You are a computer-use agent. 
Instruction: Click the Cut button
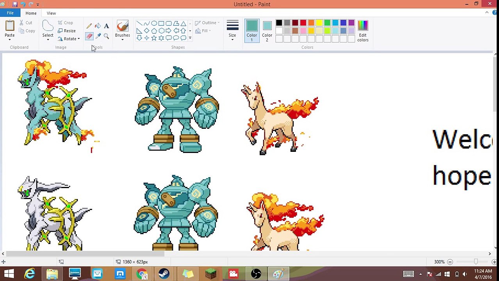click(x=26, y=23)
